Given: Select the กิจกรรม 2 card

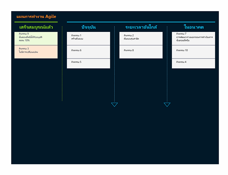Looking at the screenshot, I should click(141, 38).
